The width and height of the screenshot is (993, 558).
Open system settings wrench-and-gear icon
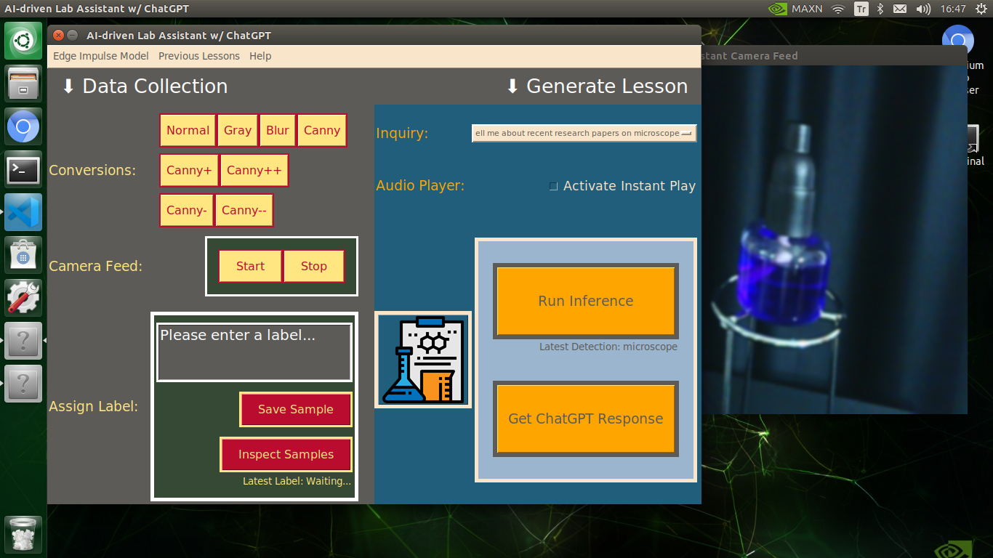(23, 298)
